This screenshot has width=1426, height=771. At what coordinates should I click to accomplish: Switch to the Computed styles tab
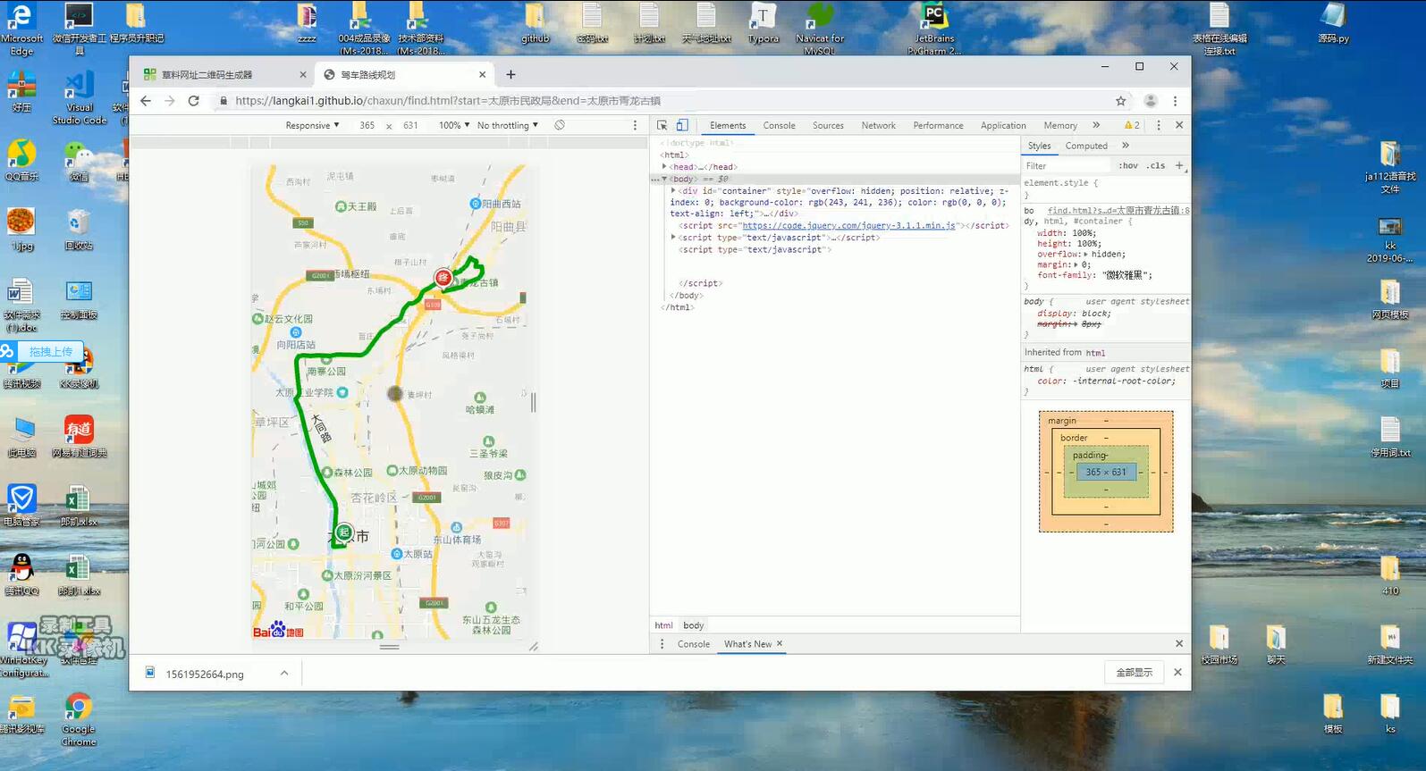[x=1086, y=146]
